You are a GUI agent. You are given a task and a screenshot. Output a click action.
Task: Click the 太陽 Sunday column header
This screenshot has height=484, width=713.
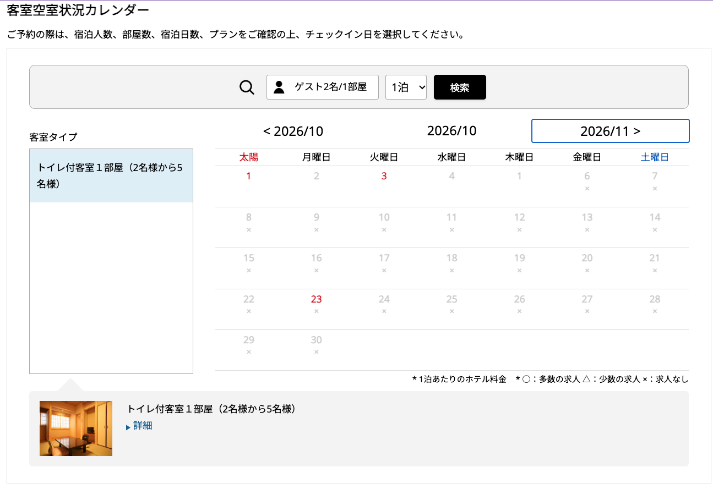pos(249,157)
